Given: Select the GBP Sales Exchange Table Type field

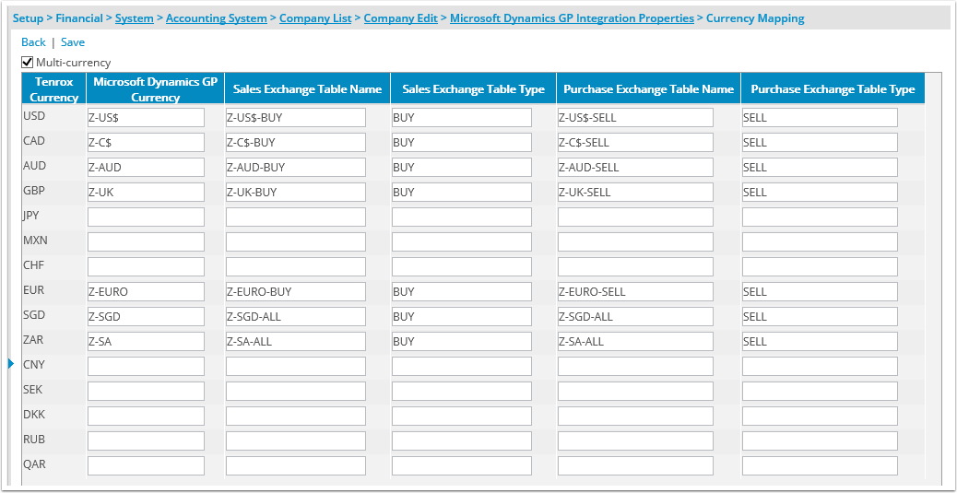Looking at the screenshot, I should click(x=461, y=193).
